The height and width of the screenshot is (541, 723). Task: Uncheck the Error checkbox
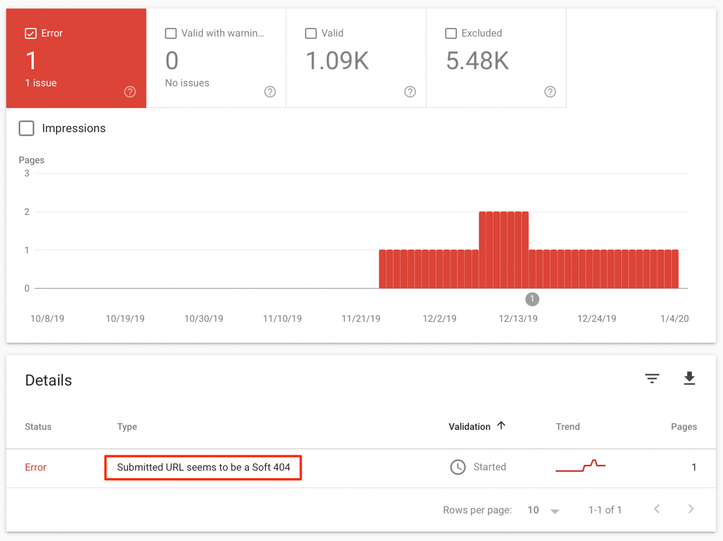[31, 33]
